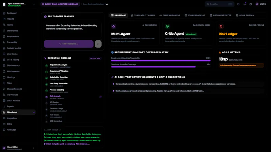Go to Teams in the sidebar

[18, 25]
